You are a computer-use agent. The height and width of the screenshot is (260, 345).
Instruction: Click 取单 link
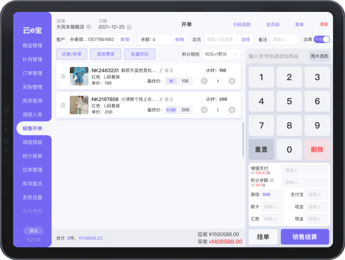point(300,24)
